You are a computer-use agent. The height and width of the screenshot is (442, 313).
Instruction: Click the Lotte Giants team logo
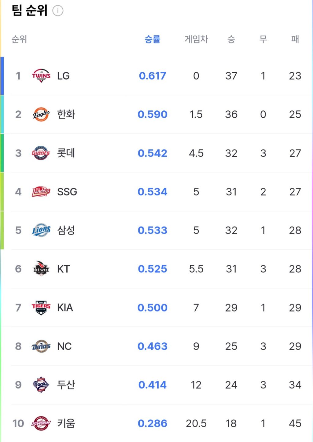[41, 153]
